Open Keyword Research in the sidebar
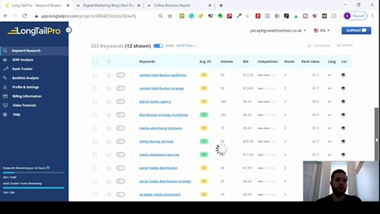The image size is (380, 214). pyautogui.click(x=34, y=51)
